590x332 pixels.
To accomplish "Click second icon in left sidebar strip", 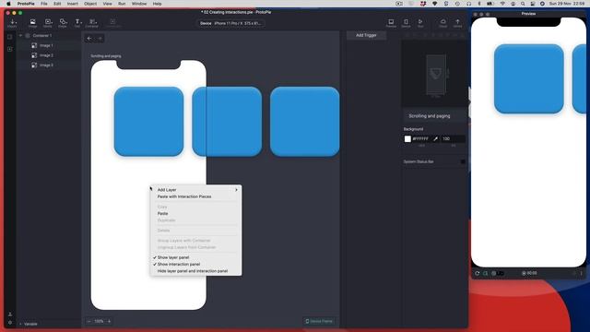I will pyautogui.click(x=10, y=49).
